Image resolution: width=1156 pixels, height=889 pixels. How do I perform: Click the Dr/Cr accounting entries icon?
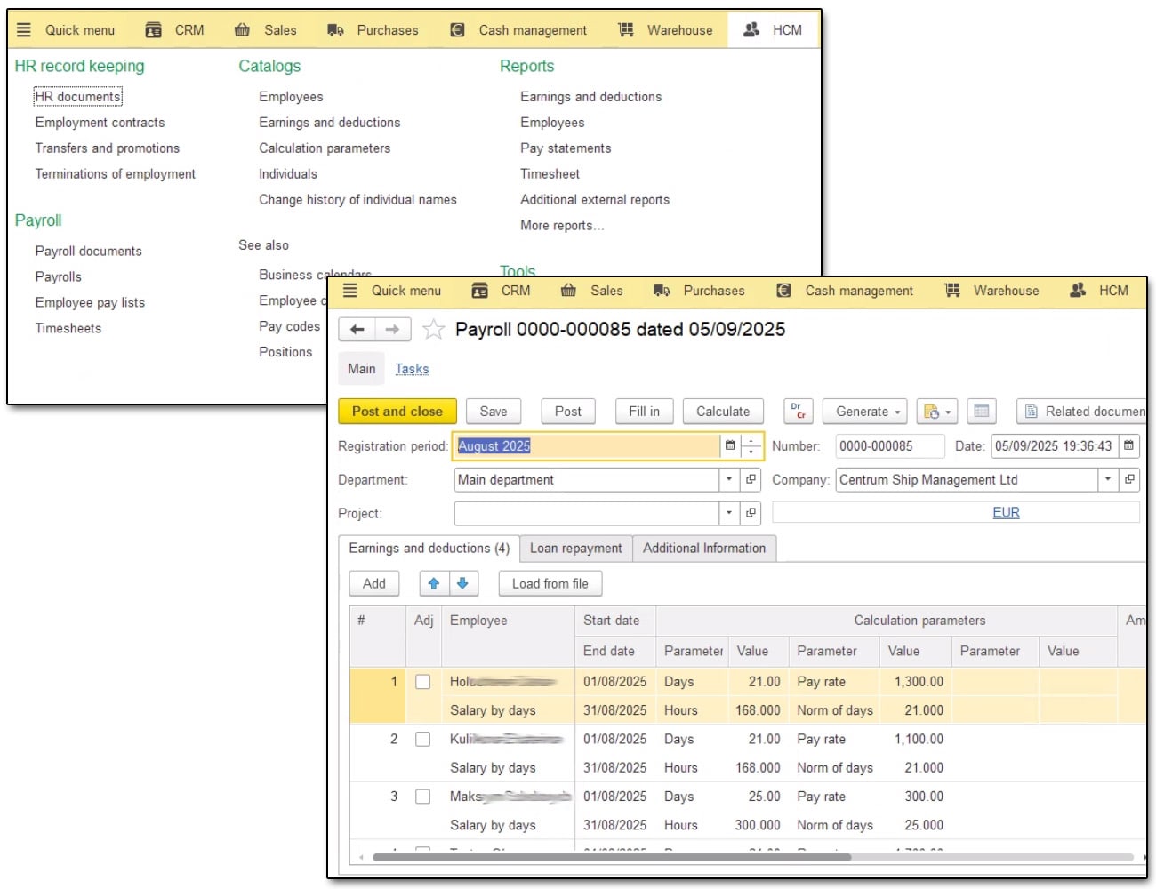coord(798,412)
